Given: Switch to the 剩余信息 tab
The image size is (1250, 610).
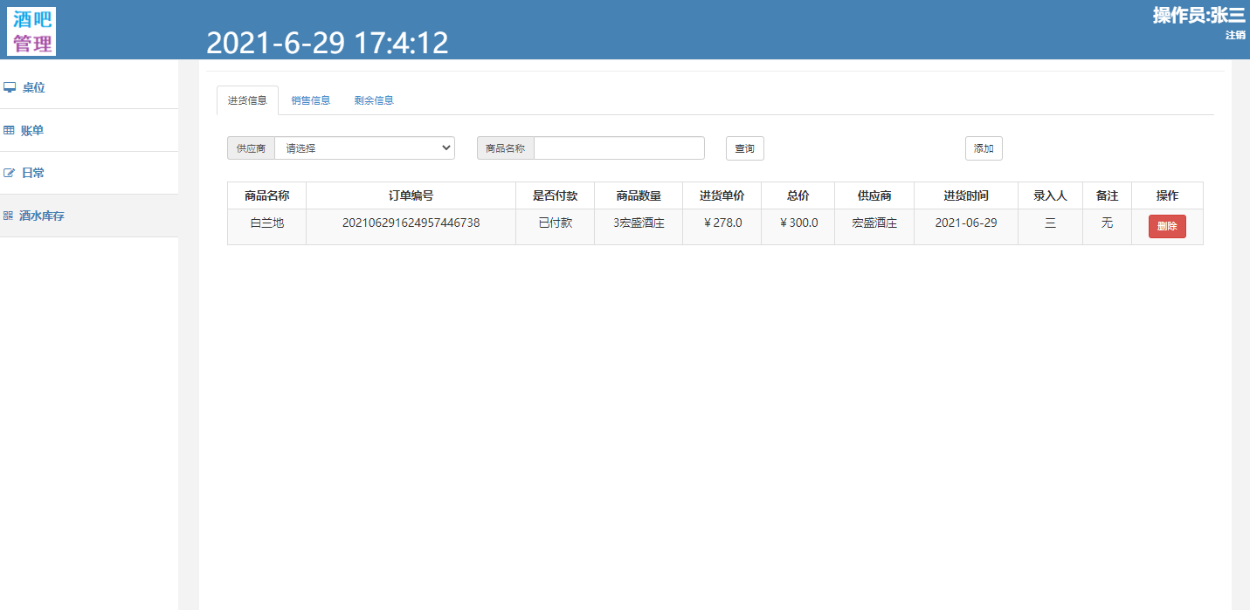Looking at the screenshot, I should point(374,99).
